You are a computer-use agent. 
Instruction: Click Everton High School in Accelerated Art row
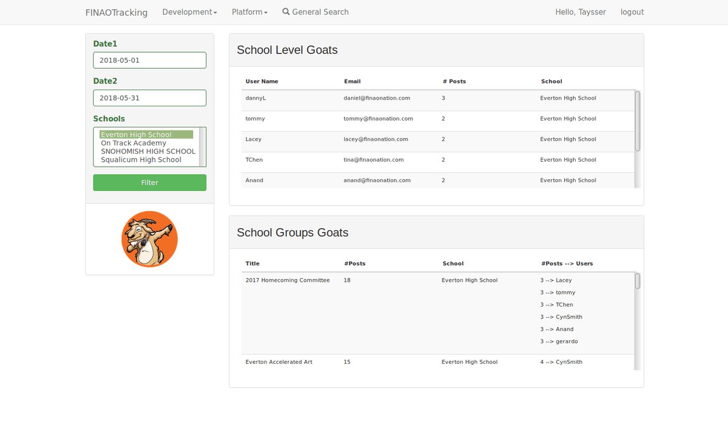(x=469, y=362)
